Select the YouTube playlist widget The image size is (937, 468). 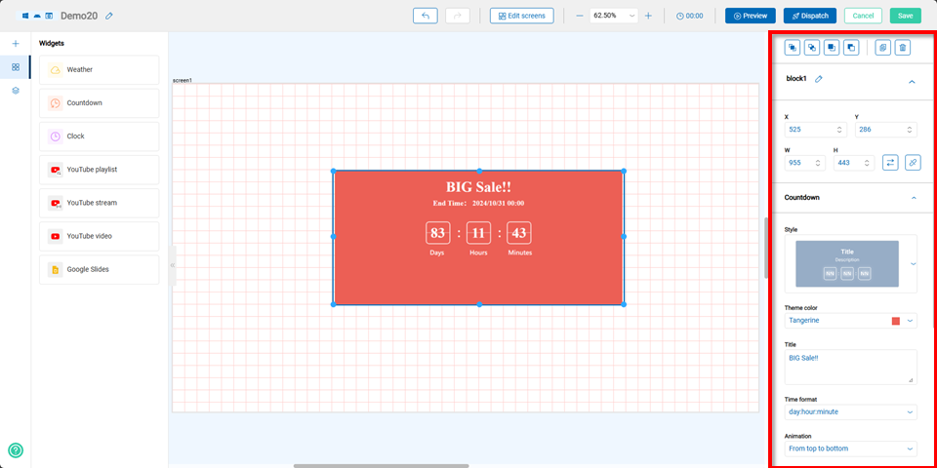point(99,170)
